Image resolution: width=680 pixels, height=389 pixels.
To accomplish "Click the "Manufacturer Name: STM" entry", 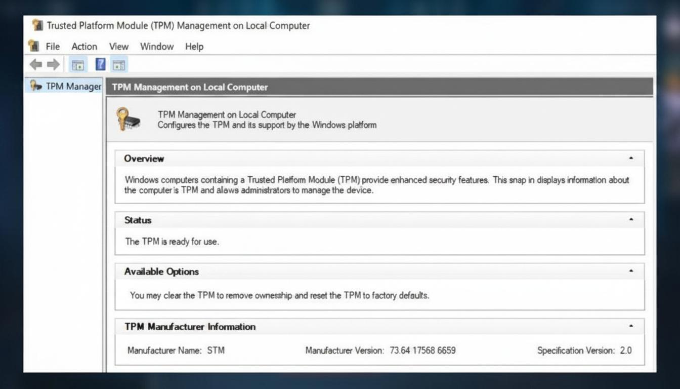I will point(176,350).
